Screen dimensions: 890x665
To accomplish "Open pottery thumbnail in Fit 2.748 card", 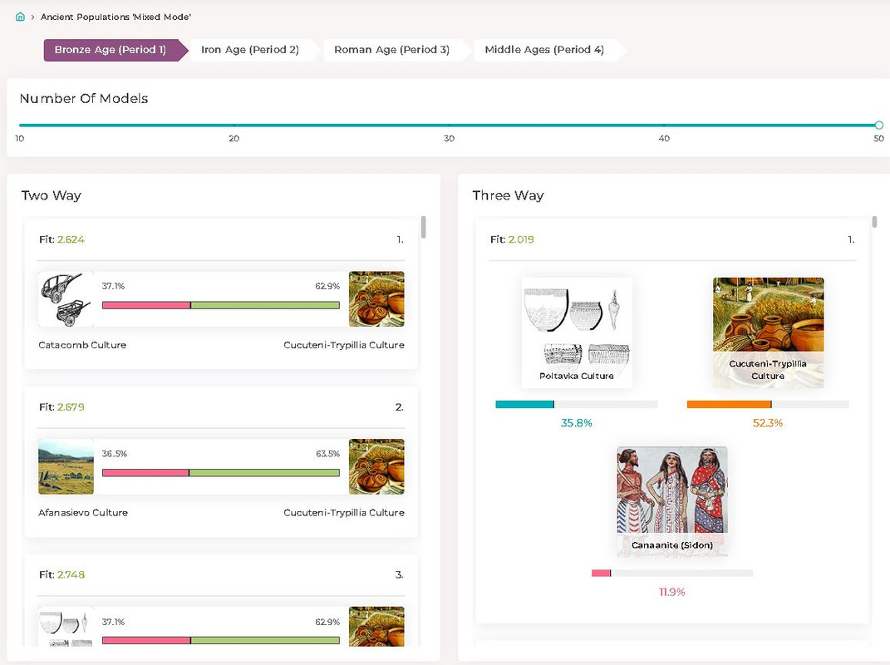I will [66, 627].
